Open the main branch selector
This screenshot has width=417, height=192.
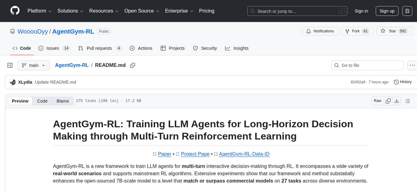pos(34,65)
